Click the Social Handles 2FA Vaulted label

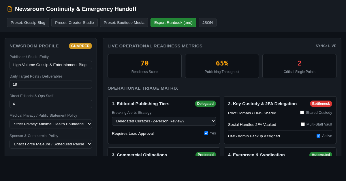coord(252,125)
